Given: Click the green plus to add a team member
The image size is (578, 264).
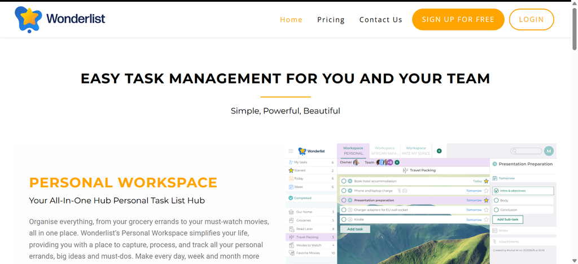Looking at the screenshot, I should coord(397,162).
